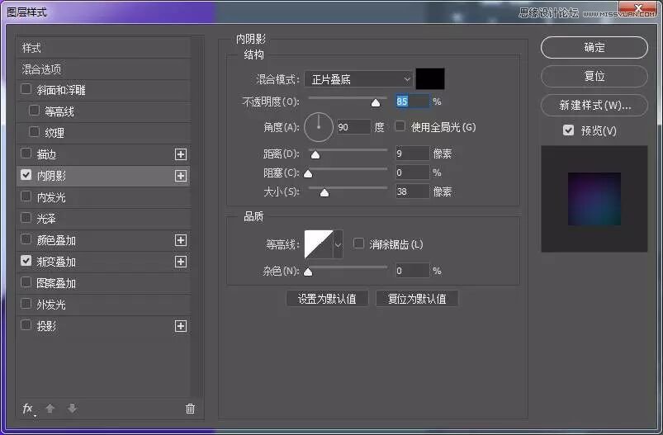The image size is (663, 435).
Task: Select the 图案叠加 style row
Action: pyautogui.click(x=103, y=283)
